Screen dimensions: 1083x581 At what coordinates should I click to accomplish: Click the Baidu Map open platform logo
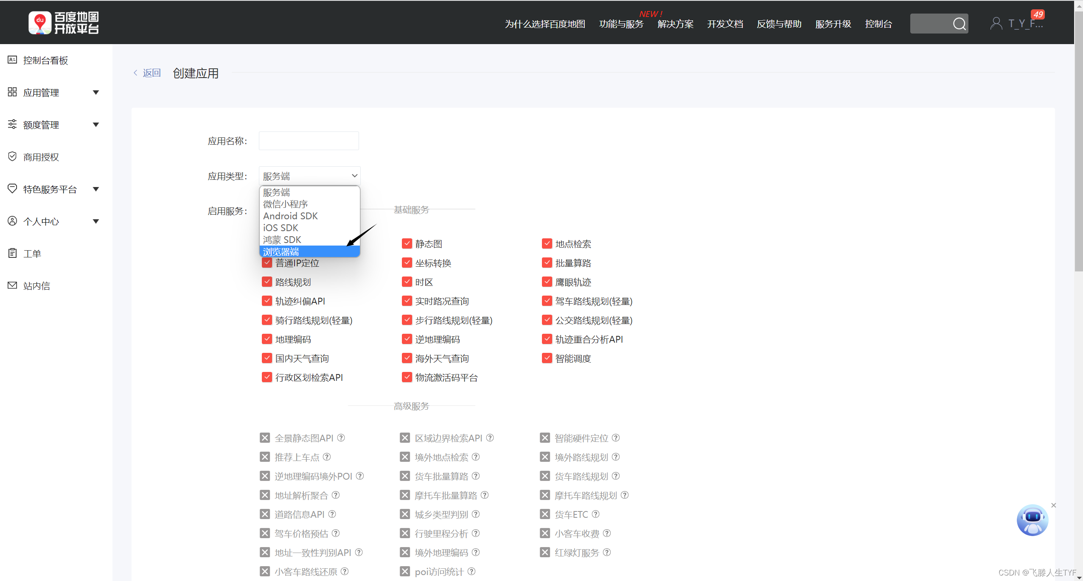64,23
